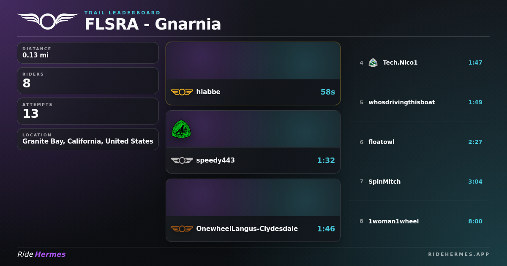Open the Ride Hermes brand link
Screen dimensions: 507x266
click(41, 254)
